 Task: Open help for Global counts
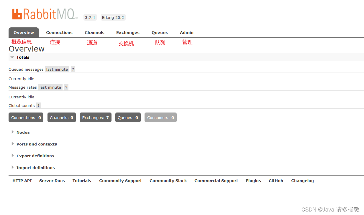tap(39, 105)
